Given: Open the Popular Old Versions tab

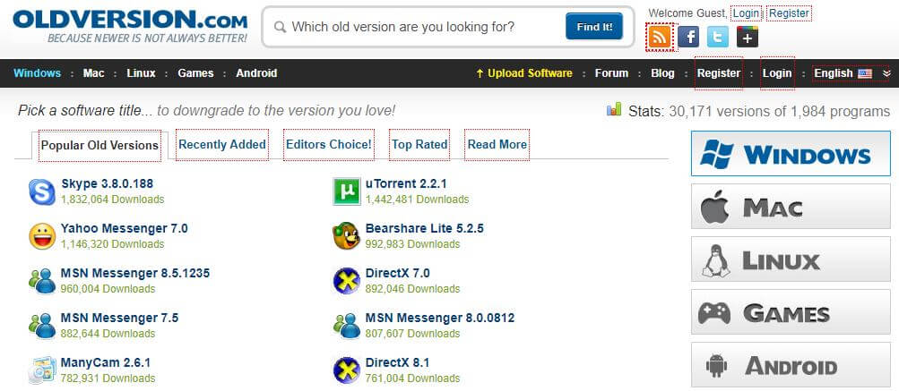Looking at the screenshot, I should pyautogui.click(x=99, y=146).
